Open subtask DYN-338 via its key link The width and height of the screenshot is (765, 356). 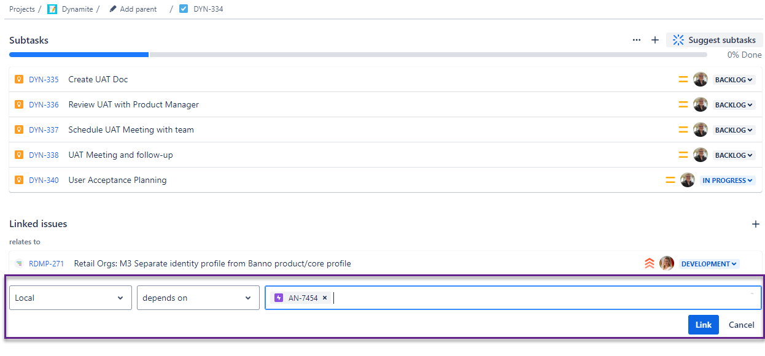point(43,155)
